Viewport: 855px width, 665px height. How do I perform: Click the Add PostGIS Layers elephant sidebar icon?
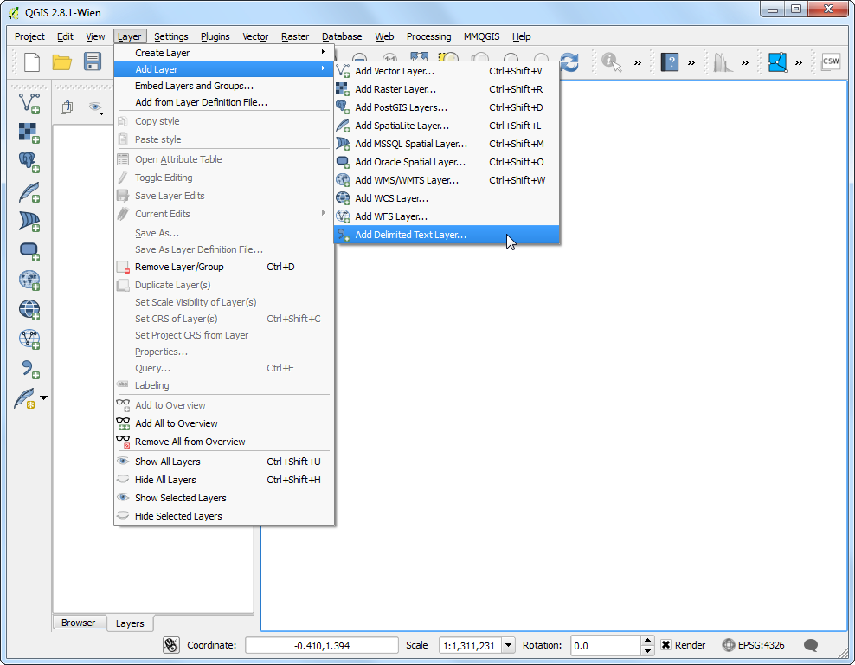point(29,162)
